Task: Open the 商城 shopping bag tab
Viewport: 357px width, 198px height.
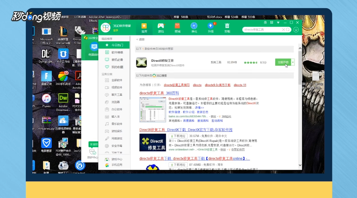Action: pyautogui.click(x=177, y=28)
